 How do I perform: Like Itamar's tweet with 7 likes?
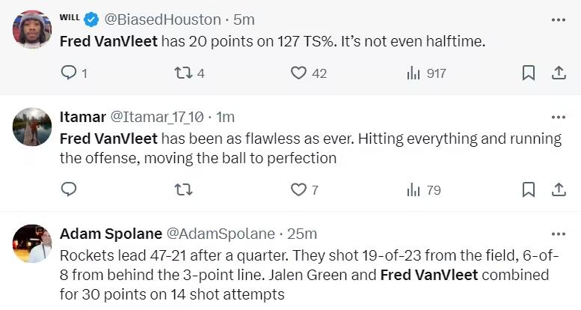coord(299,189)
